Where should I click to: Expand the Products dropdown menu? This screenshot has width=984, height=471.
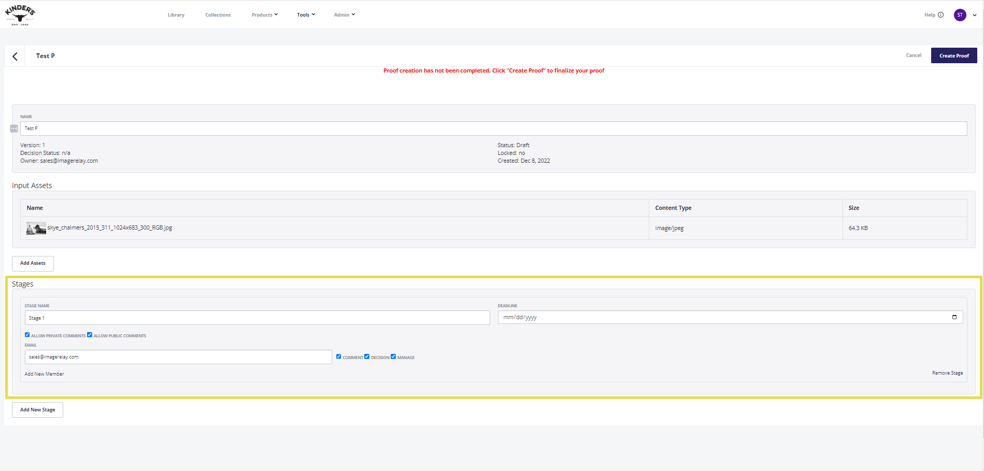coord(265,15)
